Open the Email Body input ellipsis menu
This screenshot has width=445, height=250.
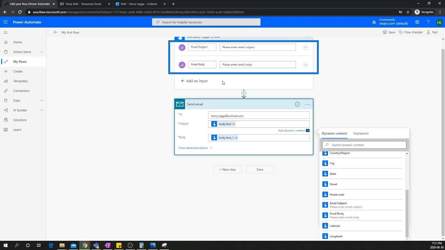coord(305,65)
